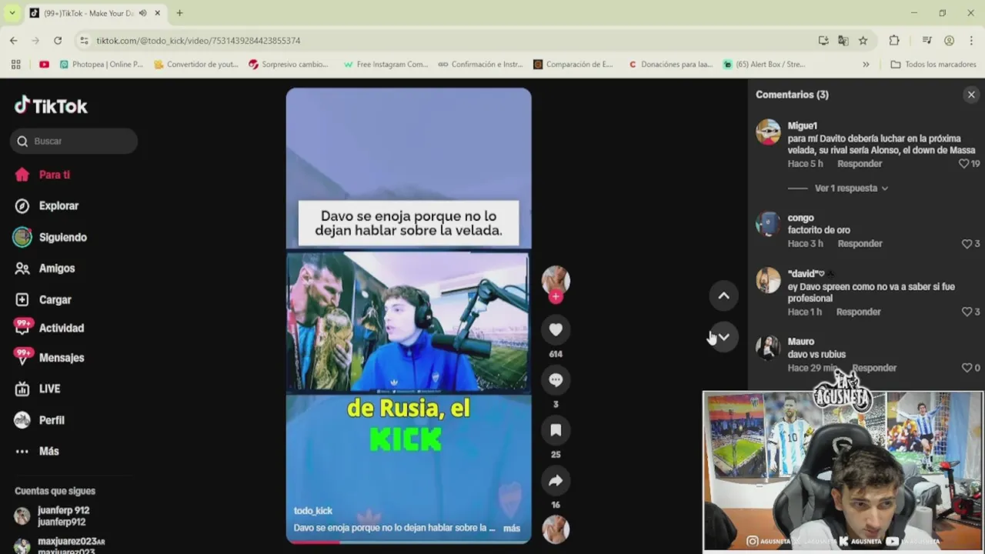Open creator avatar beside the video

click(x=556, y=280)
